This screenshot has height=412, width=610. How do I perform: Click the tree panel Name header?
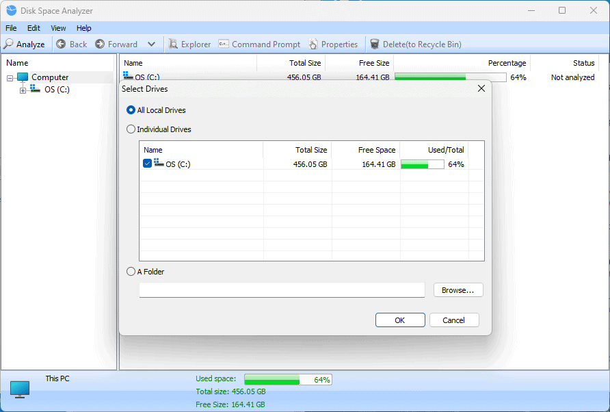tap(57, 63)
